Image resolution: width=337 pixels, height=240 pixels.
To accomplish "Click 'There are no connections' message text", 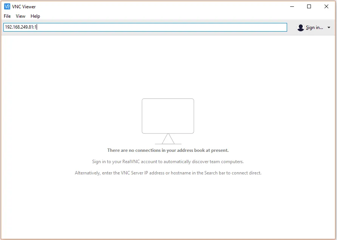I will click(x=168, y=150).
